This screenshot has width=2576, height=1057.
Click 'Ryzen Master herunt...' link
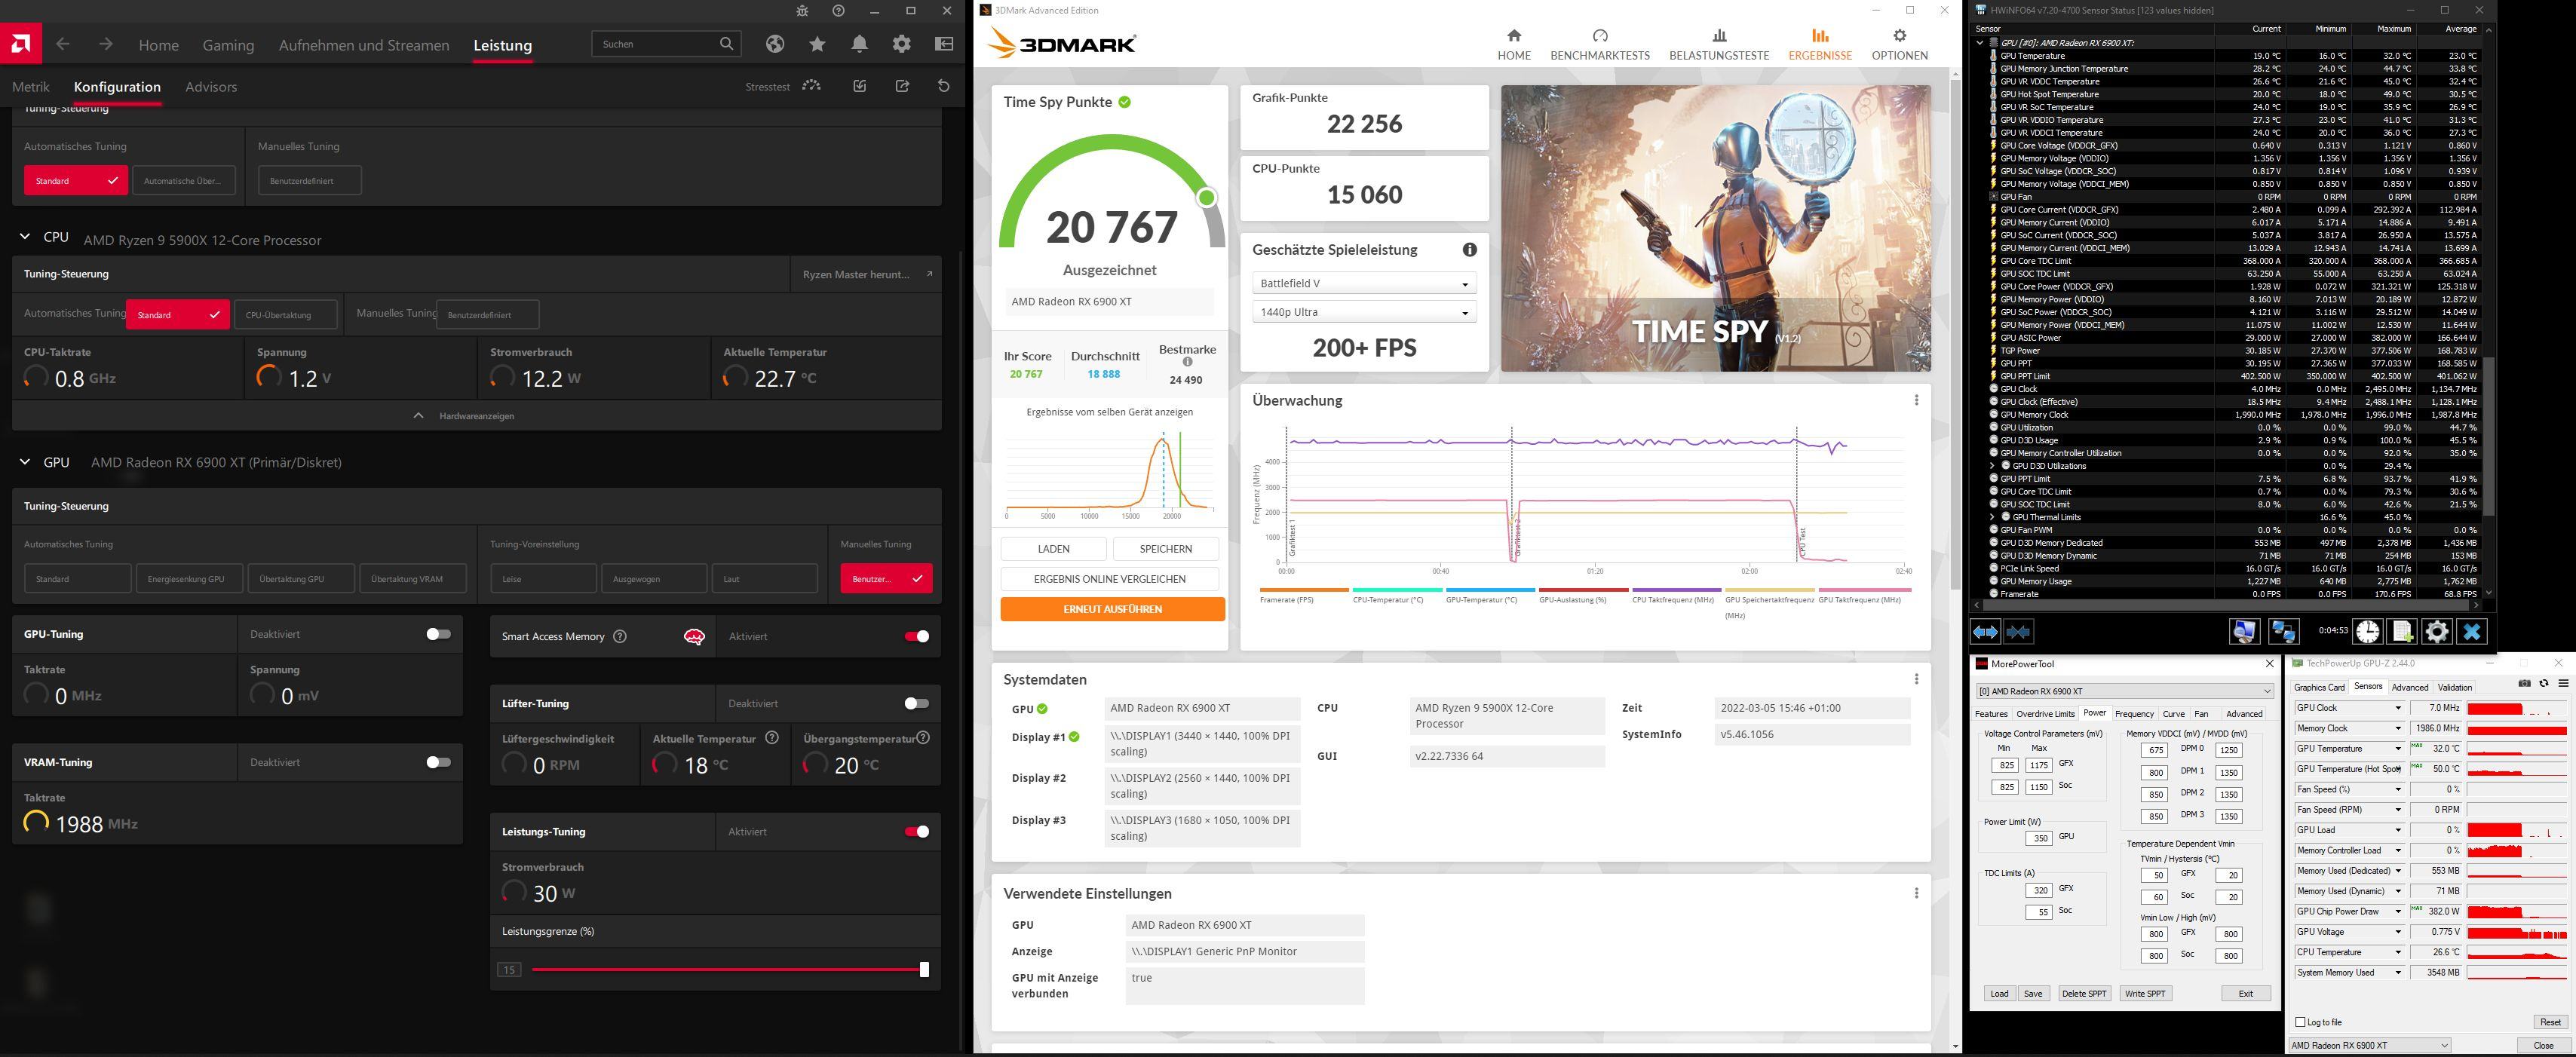(x=866, y=274)
